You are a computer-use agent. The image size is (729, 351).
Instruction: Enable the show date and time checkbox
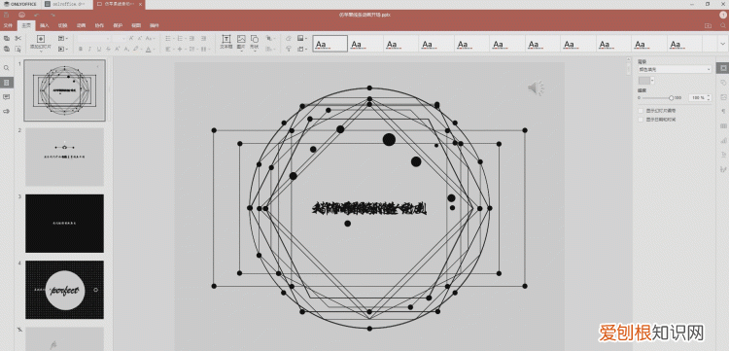[x=641, y=120]
